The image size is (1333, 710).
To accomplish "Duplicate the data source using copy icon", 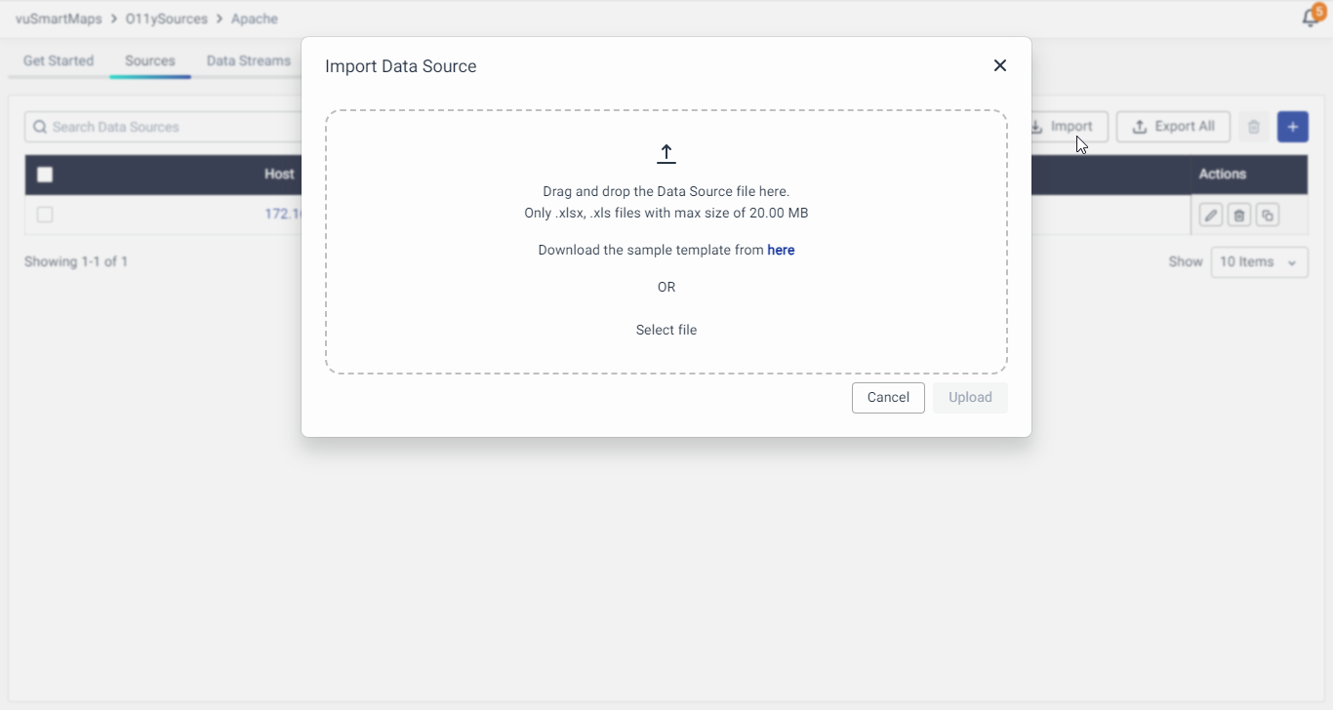I will coord(1268,216).
